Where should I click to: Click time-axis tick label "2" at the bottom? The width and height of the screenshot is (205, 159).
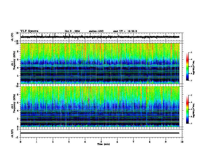pyautogui.click(x=53, y=142)
